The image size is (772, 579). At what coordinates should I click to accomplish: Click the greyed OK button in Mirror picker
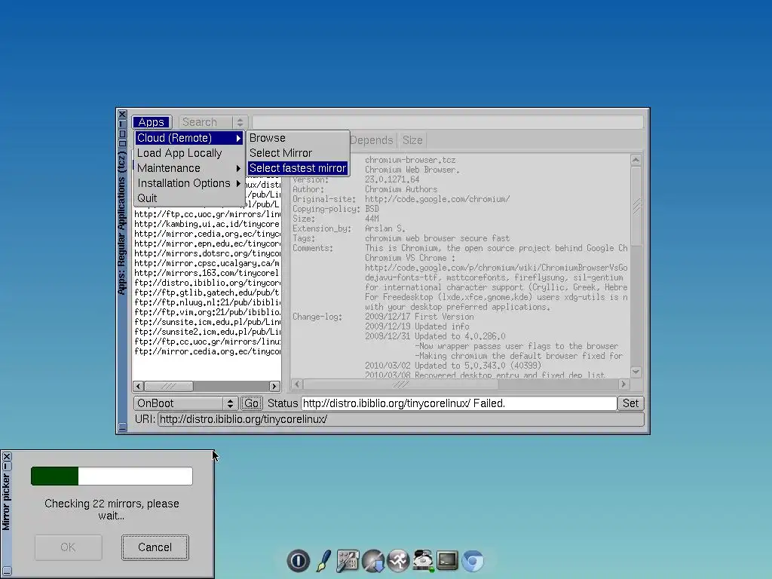(68, 547)
